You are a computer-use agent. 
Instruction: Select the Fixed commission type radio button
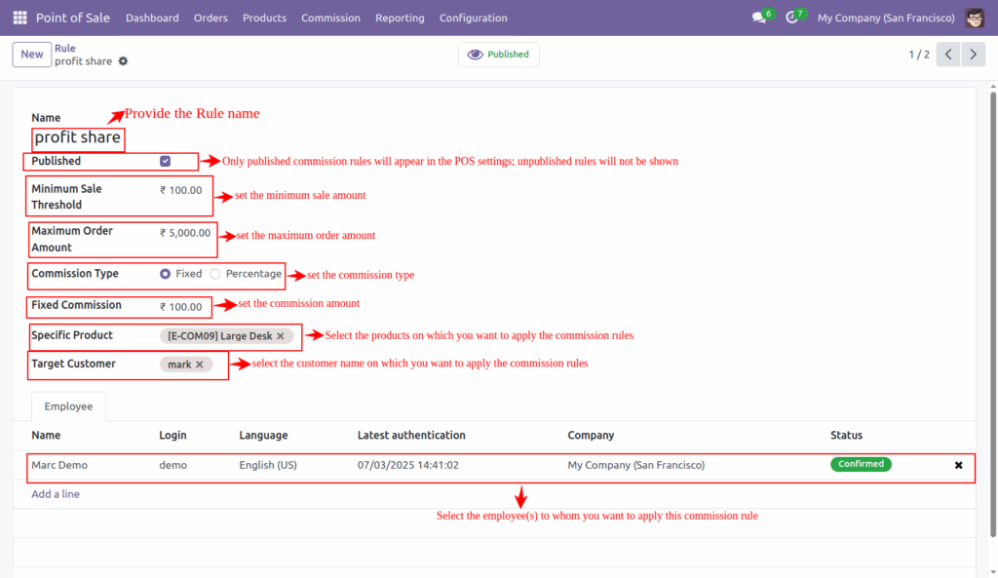(164, 274)
